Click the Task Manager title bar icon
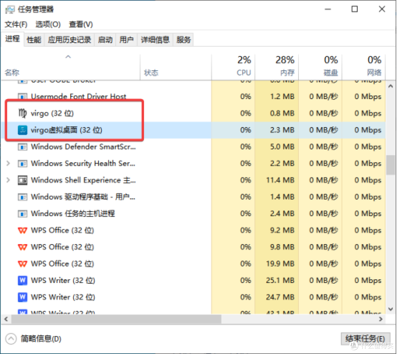 pos(10,10)
